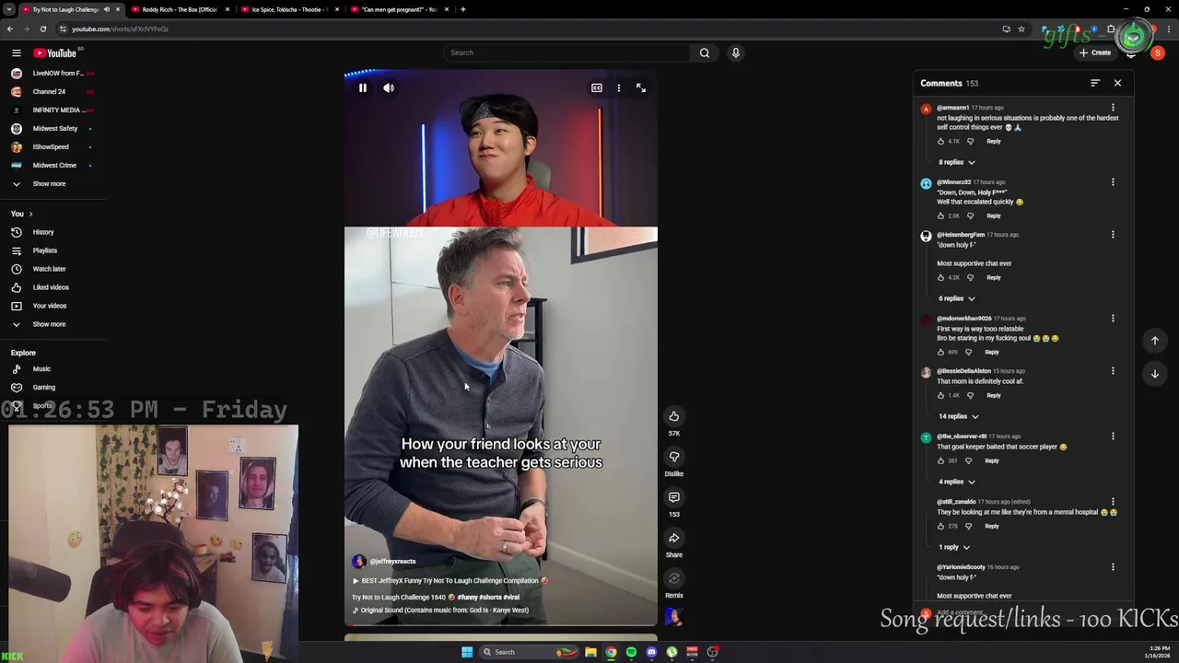Open Spotify from the taskbar
Viewport: 1179px width, 663px height.
(x=631, y=652)
